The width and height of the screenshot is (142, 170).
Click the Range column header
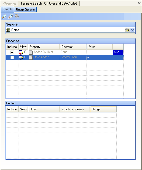click(x=103, y=109)
